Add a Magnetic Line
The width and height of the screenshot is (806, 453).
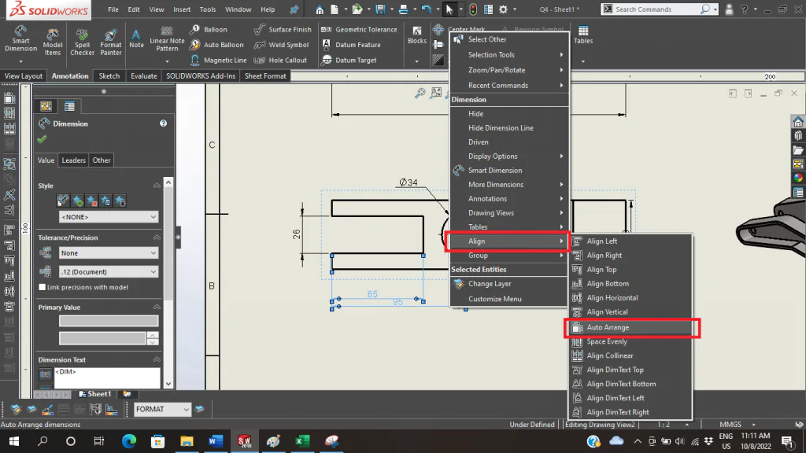(218, 60)
